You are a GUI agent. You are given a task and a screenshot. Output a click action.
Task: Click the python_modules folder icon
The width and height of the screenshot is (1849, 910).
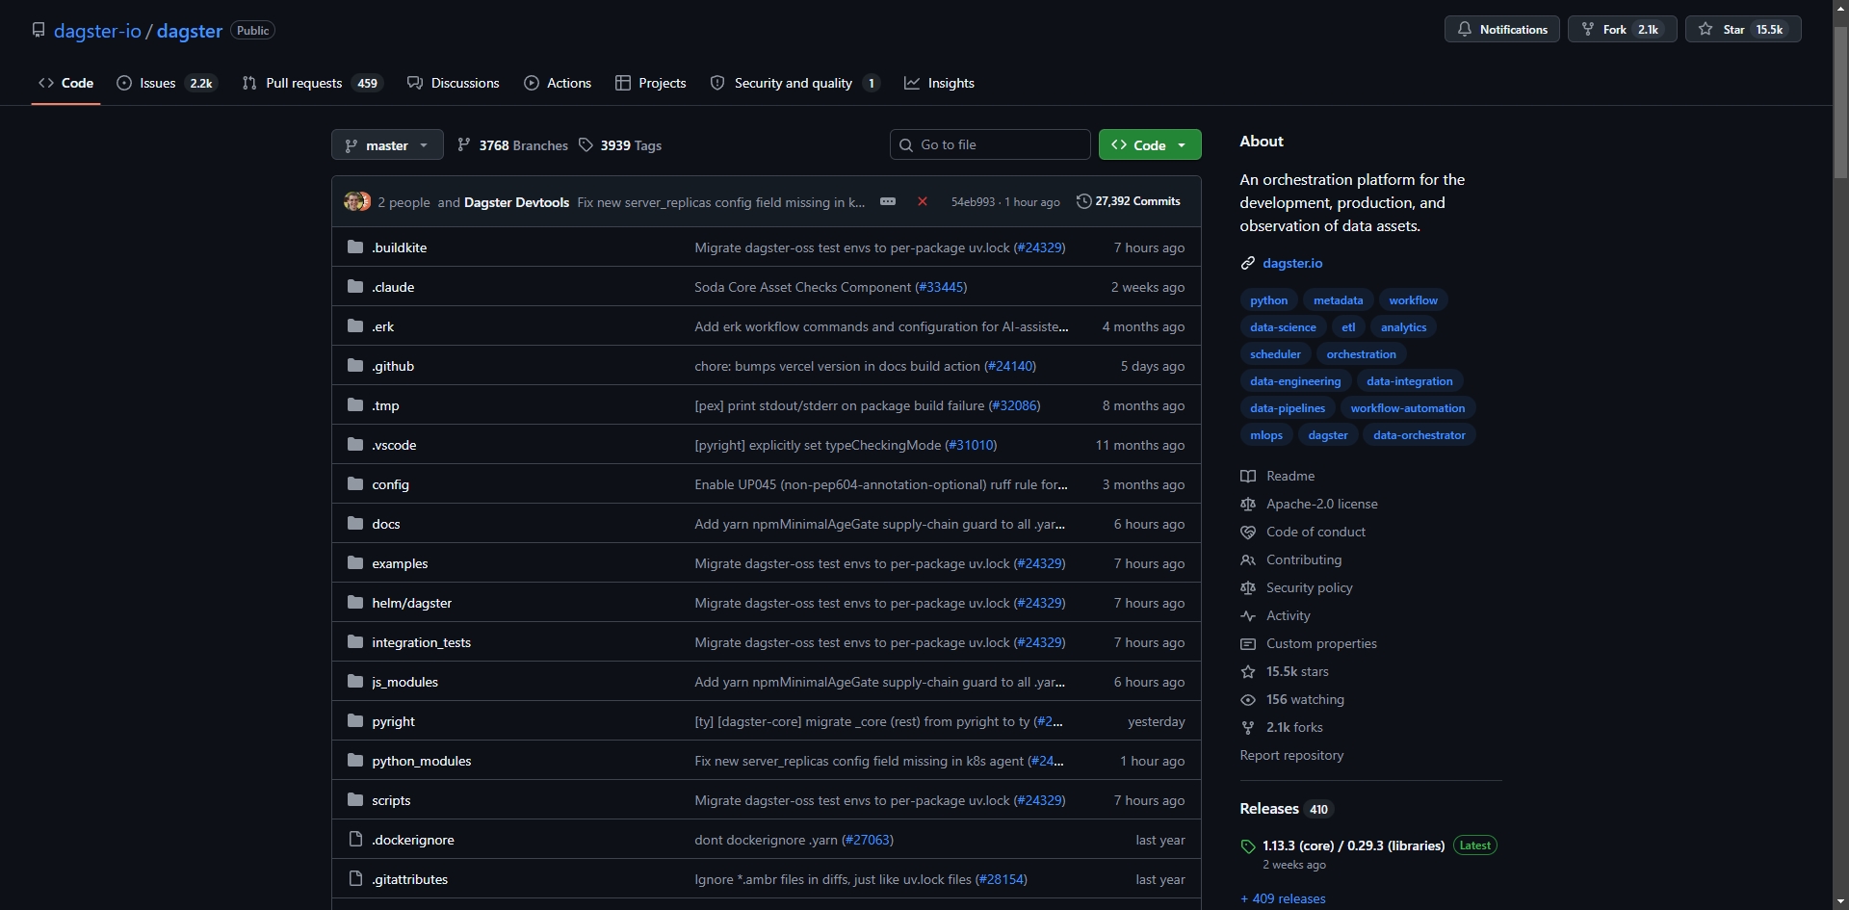(355, 761)
